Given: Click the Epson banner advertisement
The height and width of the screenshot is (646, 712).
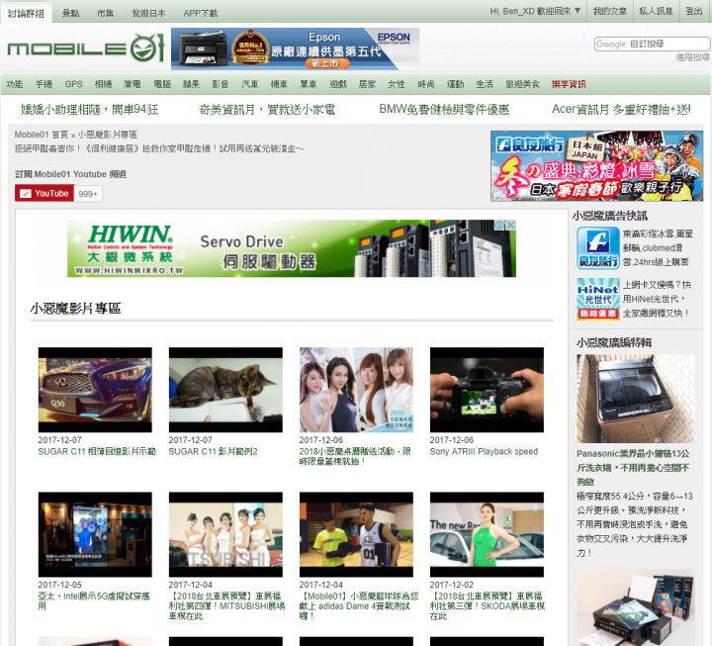Looking at the screenshot, I should pyautogui.click(x=295, y=48).
